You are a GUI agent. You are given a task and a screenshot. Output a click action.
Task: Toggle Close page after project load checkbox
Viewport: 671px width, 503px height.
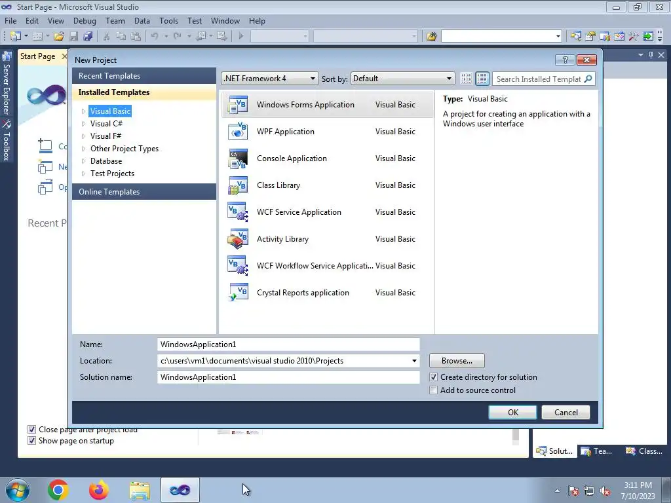pyautogui.click(x=31, y=430)
